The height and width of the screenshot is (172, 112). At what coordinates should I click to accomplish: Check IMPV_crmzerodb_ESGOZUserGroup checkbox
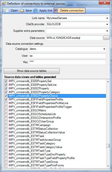[6, 121]
